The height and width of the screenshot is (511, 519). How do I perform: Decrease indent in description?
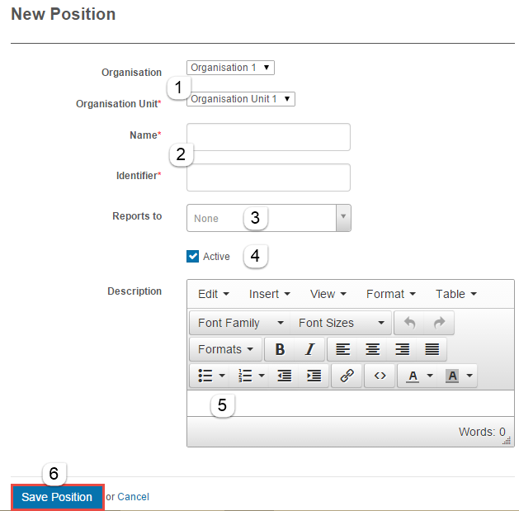click(x=284, y=376)
